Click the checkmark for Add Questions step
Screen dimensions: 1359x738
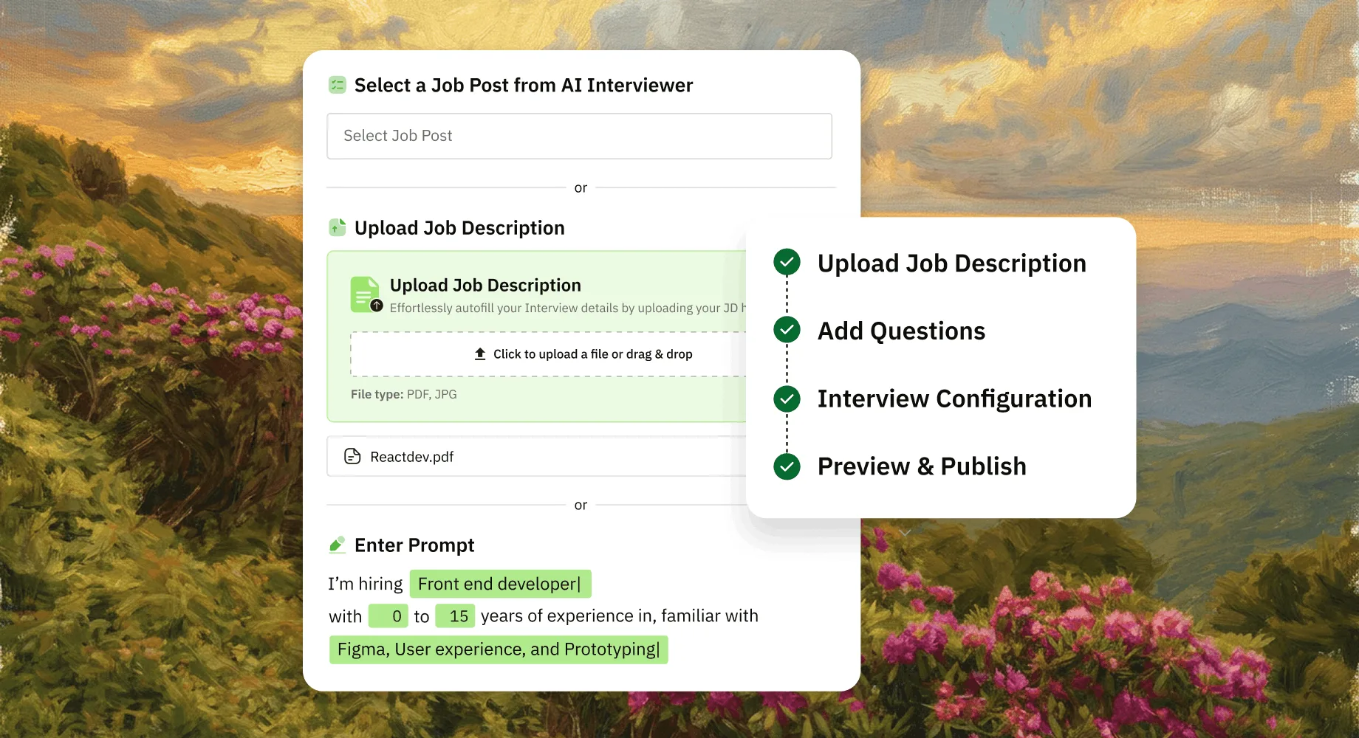click(x=787, y=330)
